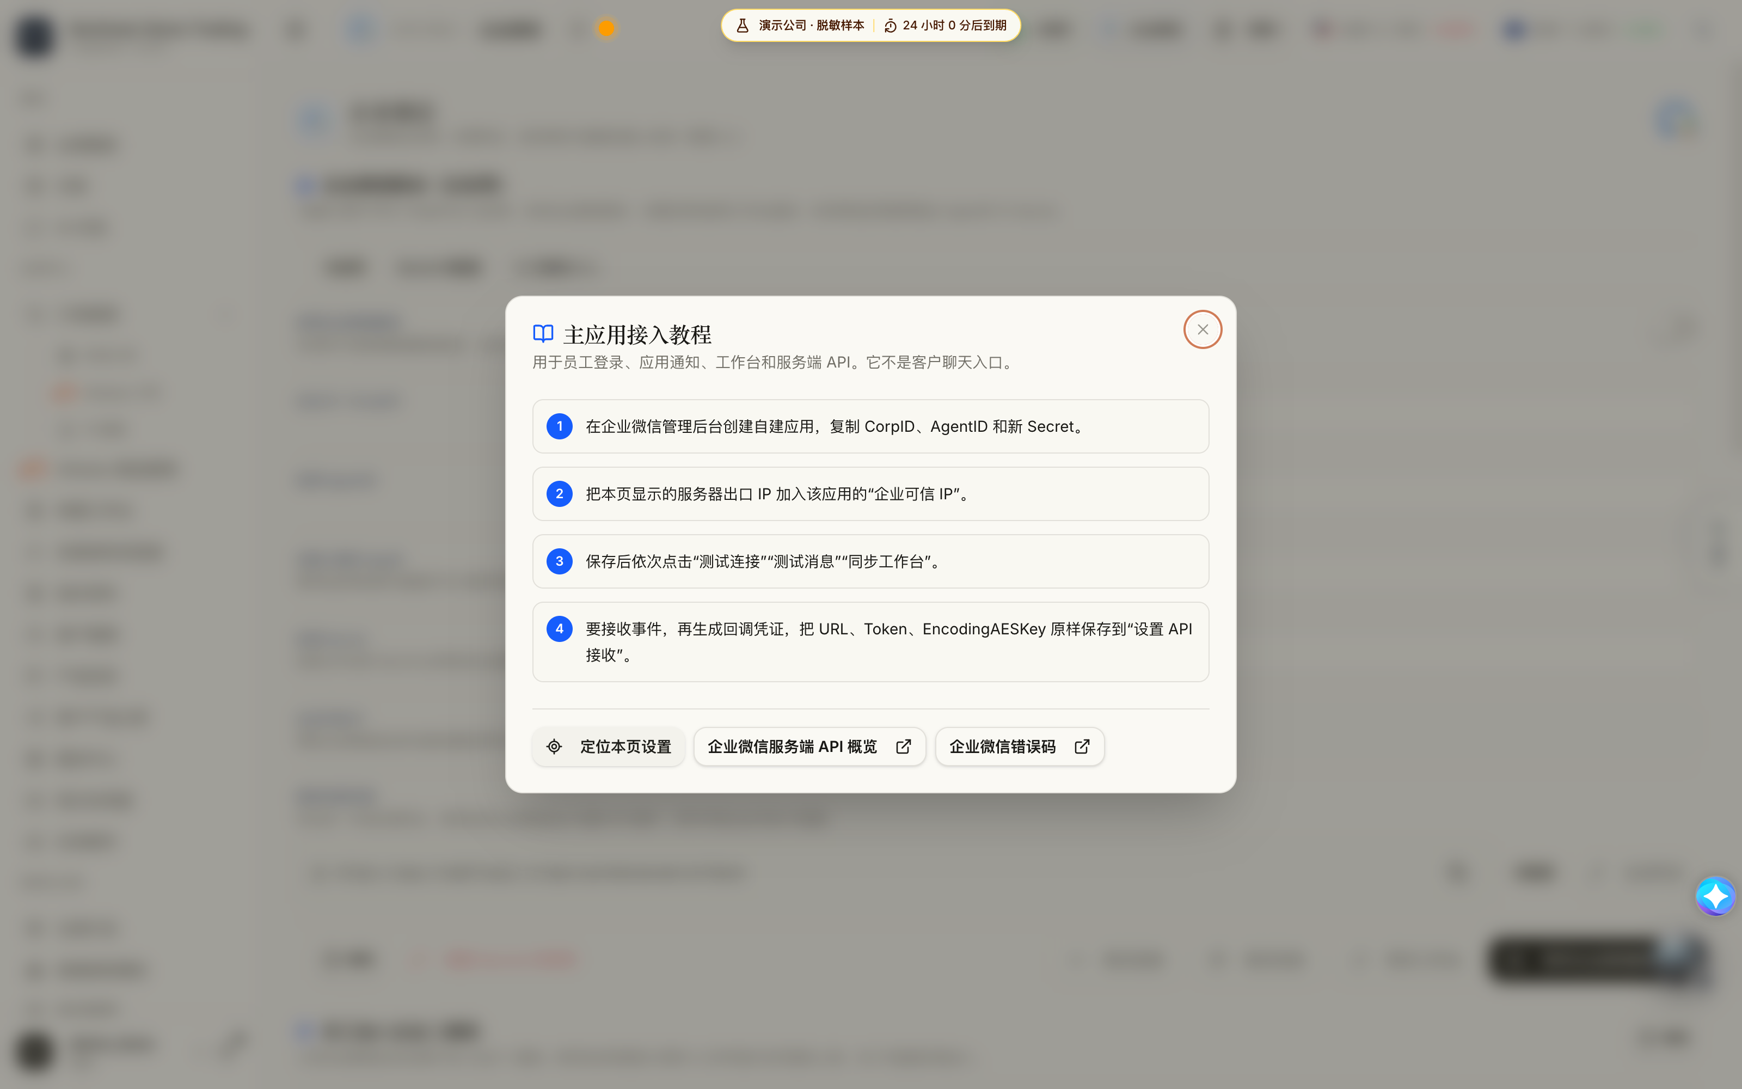Open the 企业微信错误码 link
1742x1089 pixels.
click(1019, 746)
